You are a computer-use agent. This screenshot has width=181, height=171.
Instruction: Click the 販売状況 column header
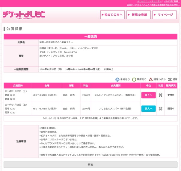[171, 85]
